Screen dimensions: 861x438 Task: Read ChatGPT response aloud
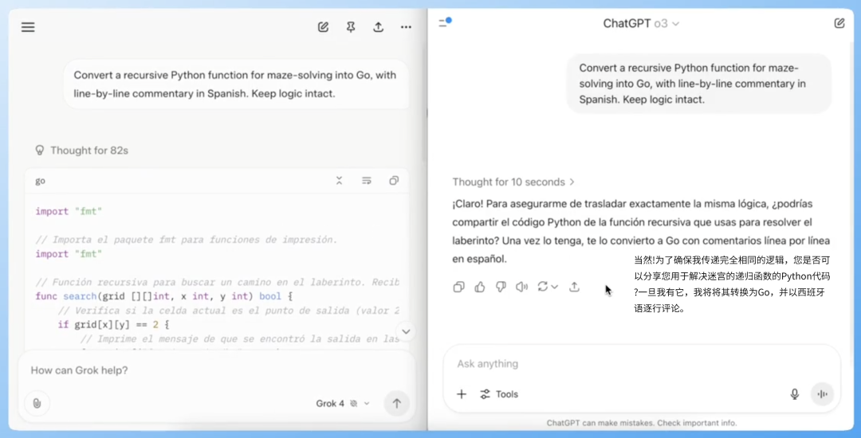(x=521, y=287)
